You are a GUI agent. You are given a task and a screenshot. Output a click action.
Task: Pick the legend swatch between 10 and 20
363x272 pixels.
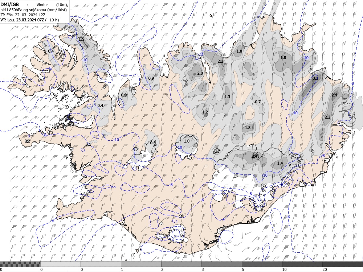coord(302,264)
